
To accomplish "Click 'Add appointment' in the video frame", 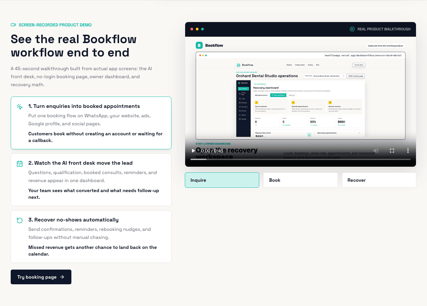I will click(x=261, y=95).
